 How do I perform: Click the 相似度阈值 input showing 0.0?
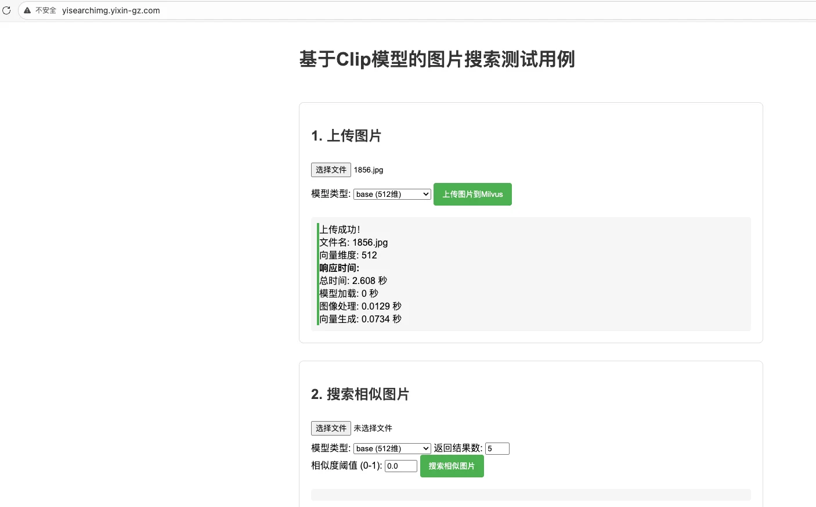click(400, 466)
